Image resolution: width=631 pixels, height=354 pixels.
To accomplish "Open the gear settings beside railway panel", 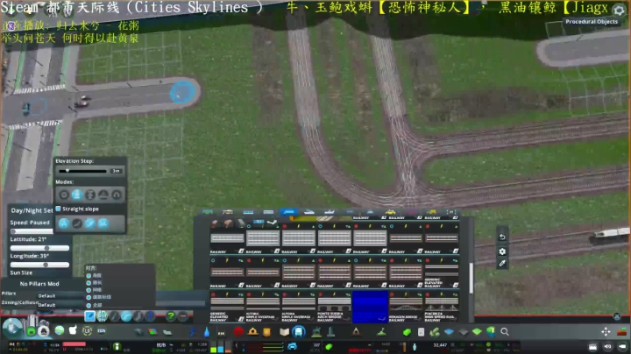I will click(x=502, y=251).
